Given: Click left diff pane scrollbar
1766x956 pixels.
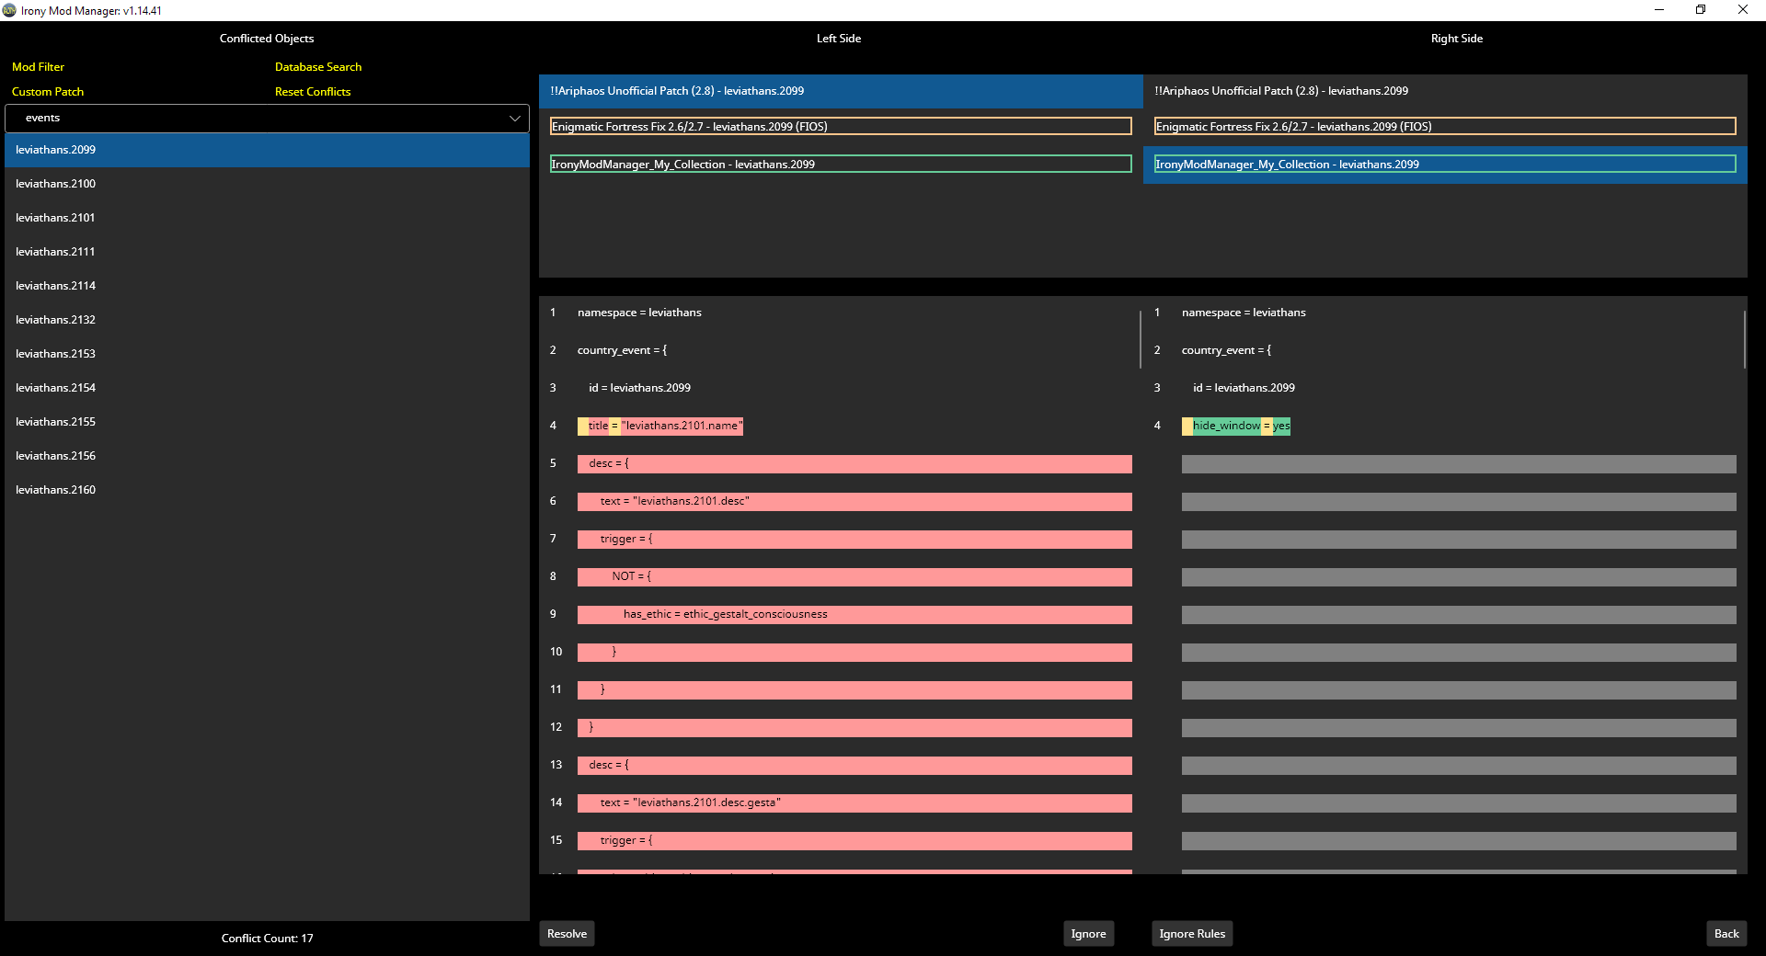Looking at the screenshot, I should click(x=1140, y=340).
